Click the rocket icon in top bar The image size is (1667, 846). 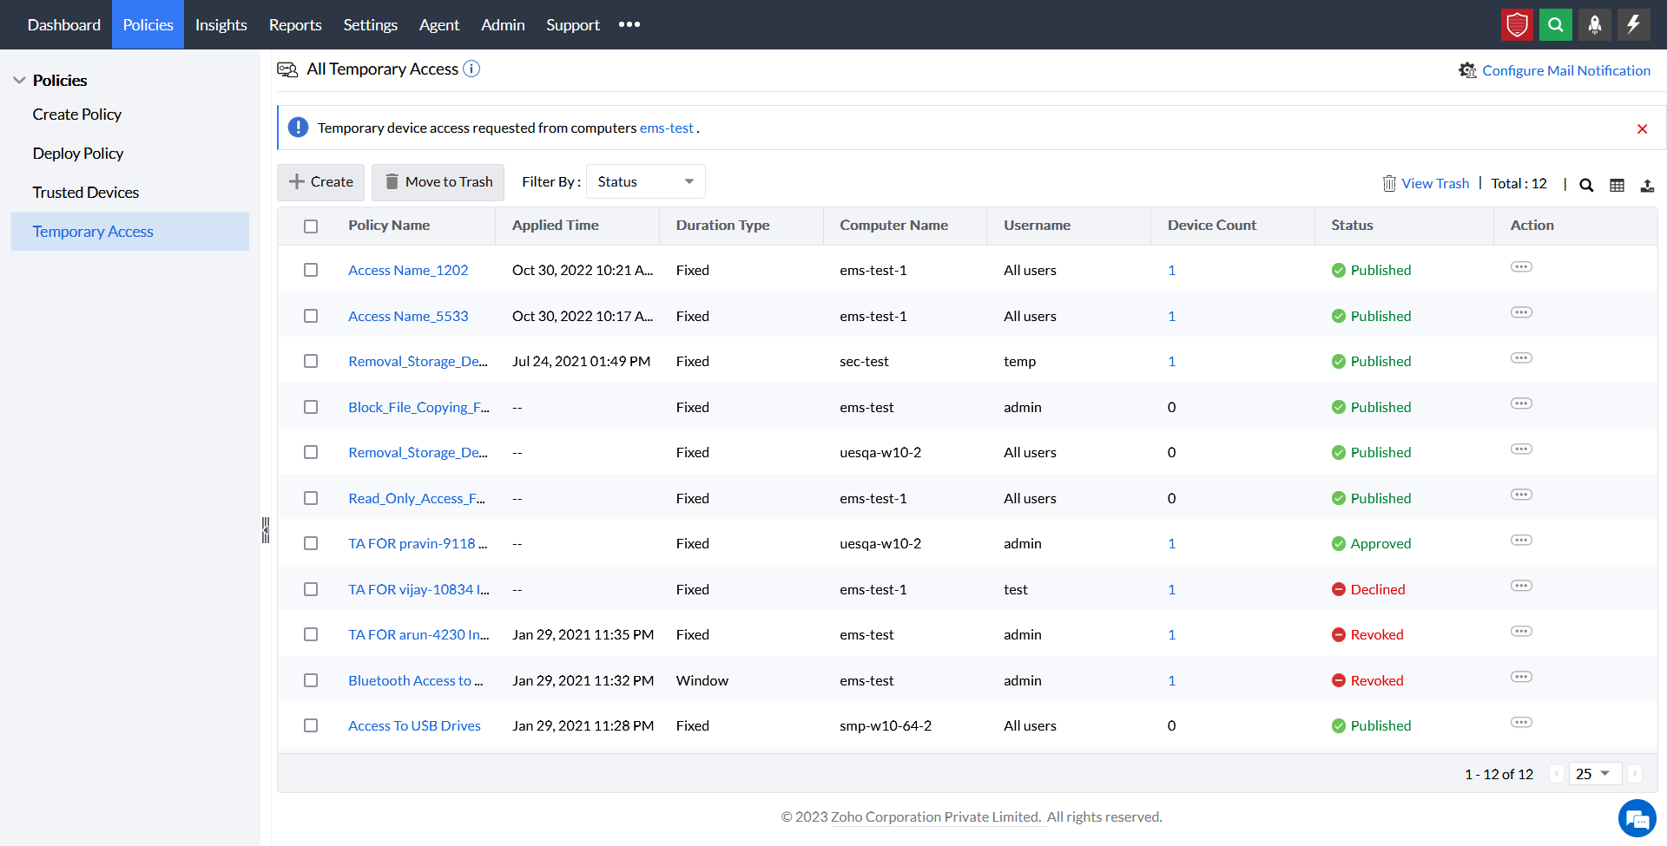coord(1595,25)
